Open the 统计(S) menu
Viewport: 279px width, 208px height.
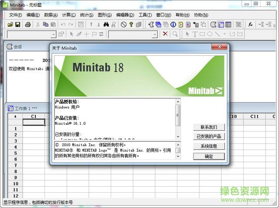(x=87, y=15)
